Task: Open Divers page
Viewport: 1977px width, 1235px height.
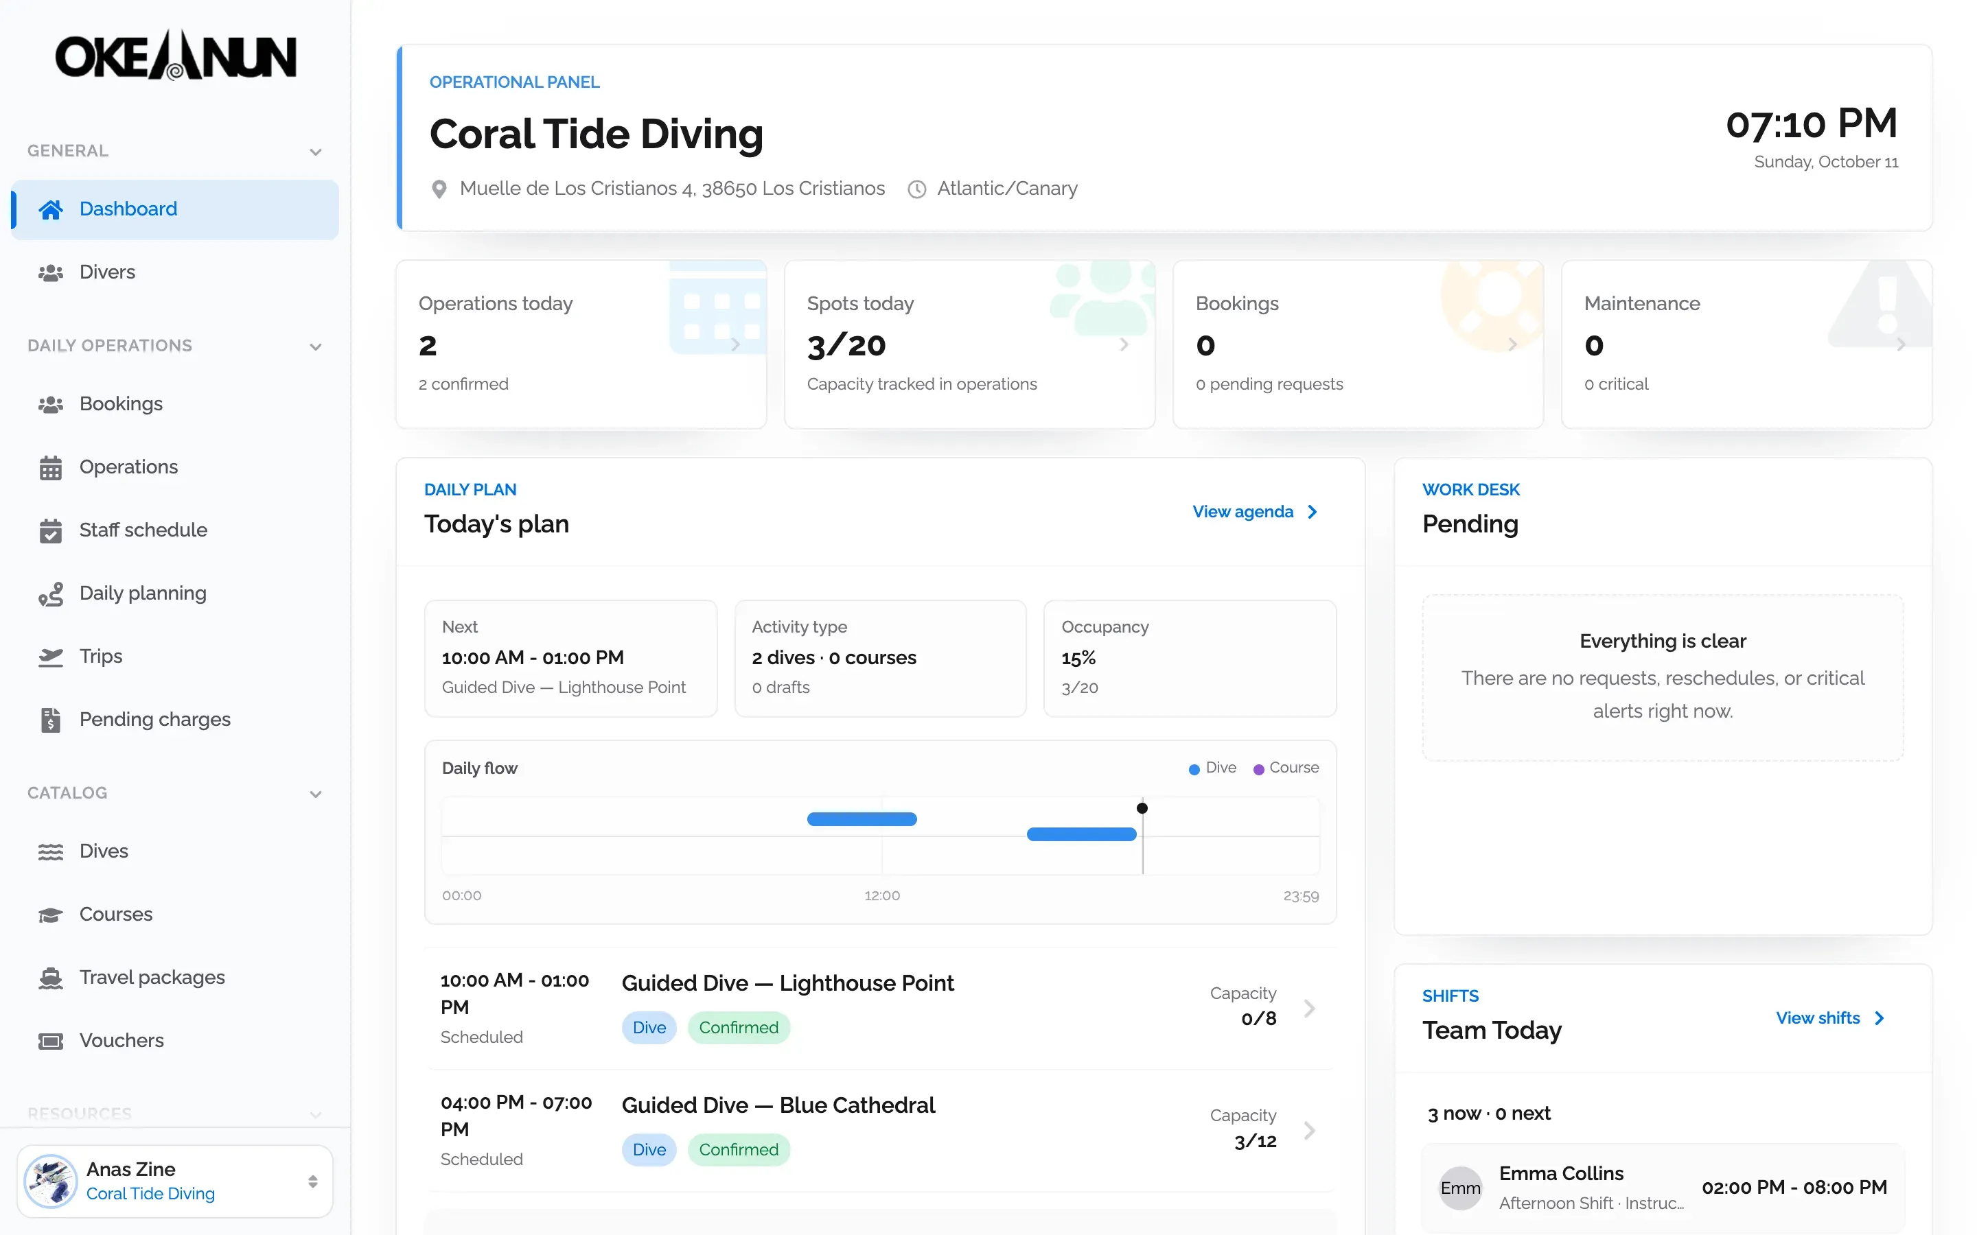Action: point(175,272)
